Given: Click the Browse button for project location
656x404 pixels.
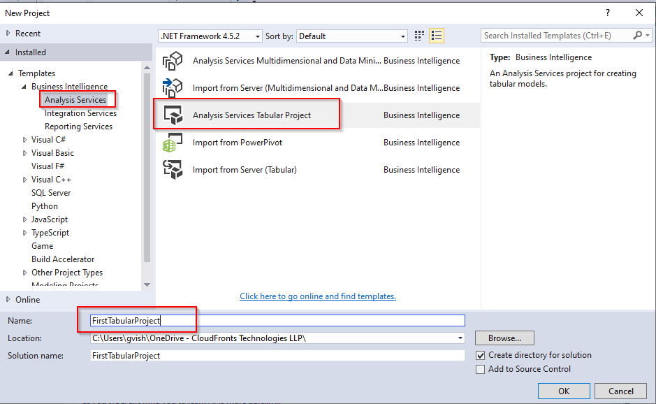Looking at the screenshot, I should coord(504,338).
